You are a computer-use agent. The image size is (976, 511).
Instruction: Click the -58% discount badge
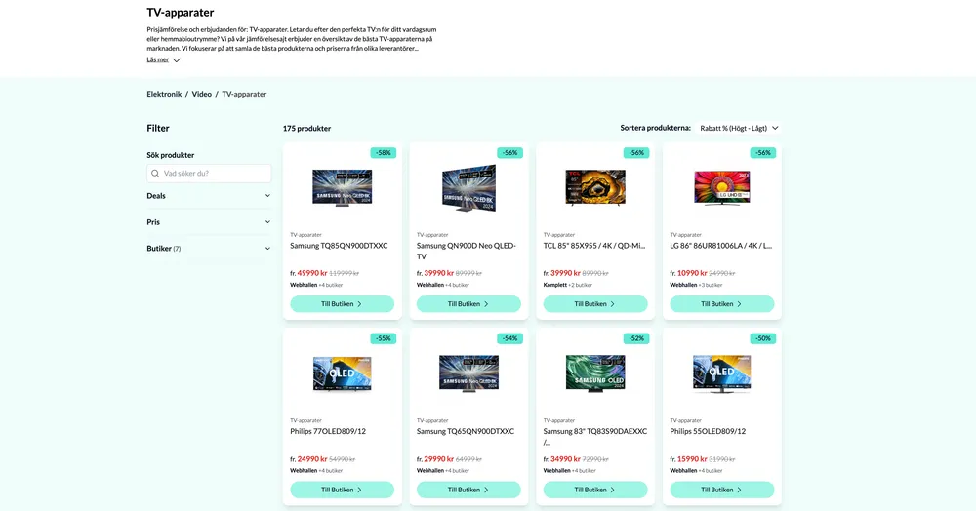(x=384, y=153)
